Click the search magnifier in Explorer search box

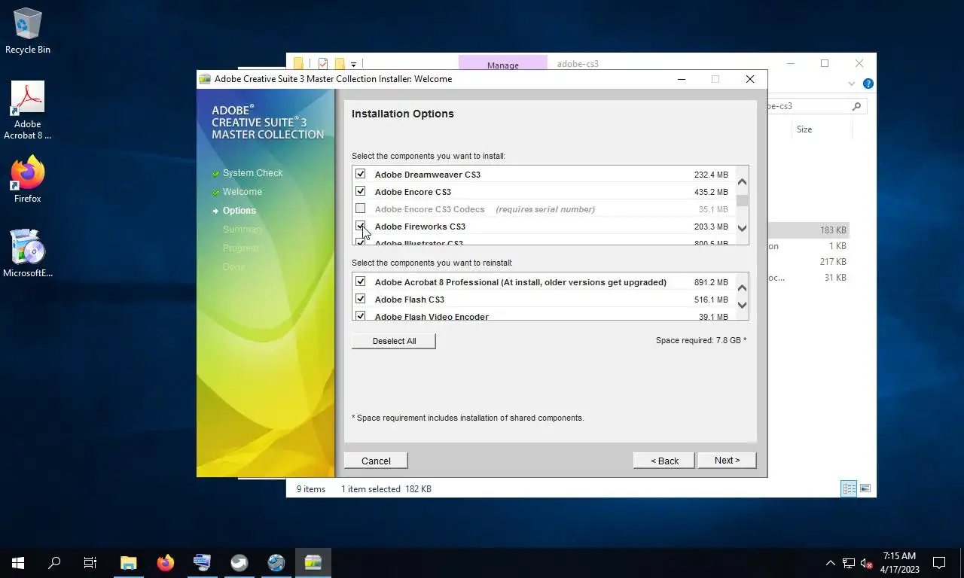[856, 106]
